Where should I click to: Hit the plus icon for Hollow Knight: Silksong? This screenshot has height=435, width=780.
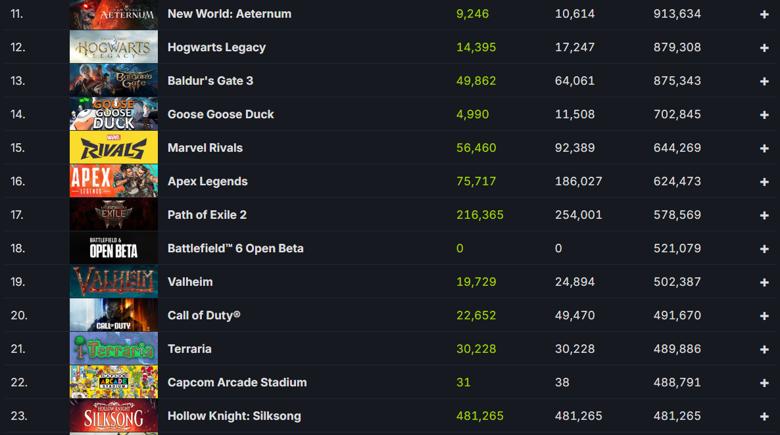[x=764, y=417]
